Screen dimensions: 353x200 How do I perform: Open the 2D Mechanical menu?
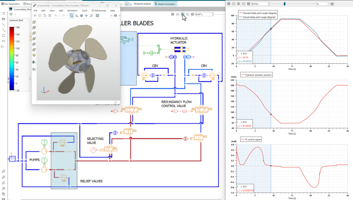99,11
